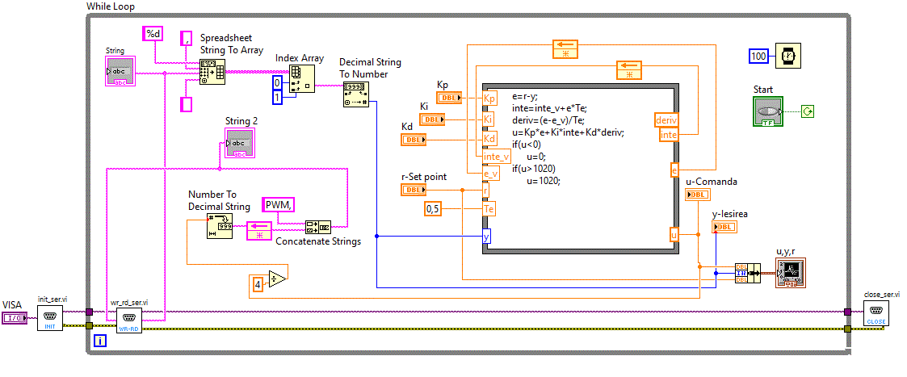Select the init_ser.vi subVI icon
The image size is (907, 377).
click(x=49, y=318)
